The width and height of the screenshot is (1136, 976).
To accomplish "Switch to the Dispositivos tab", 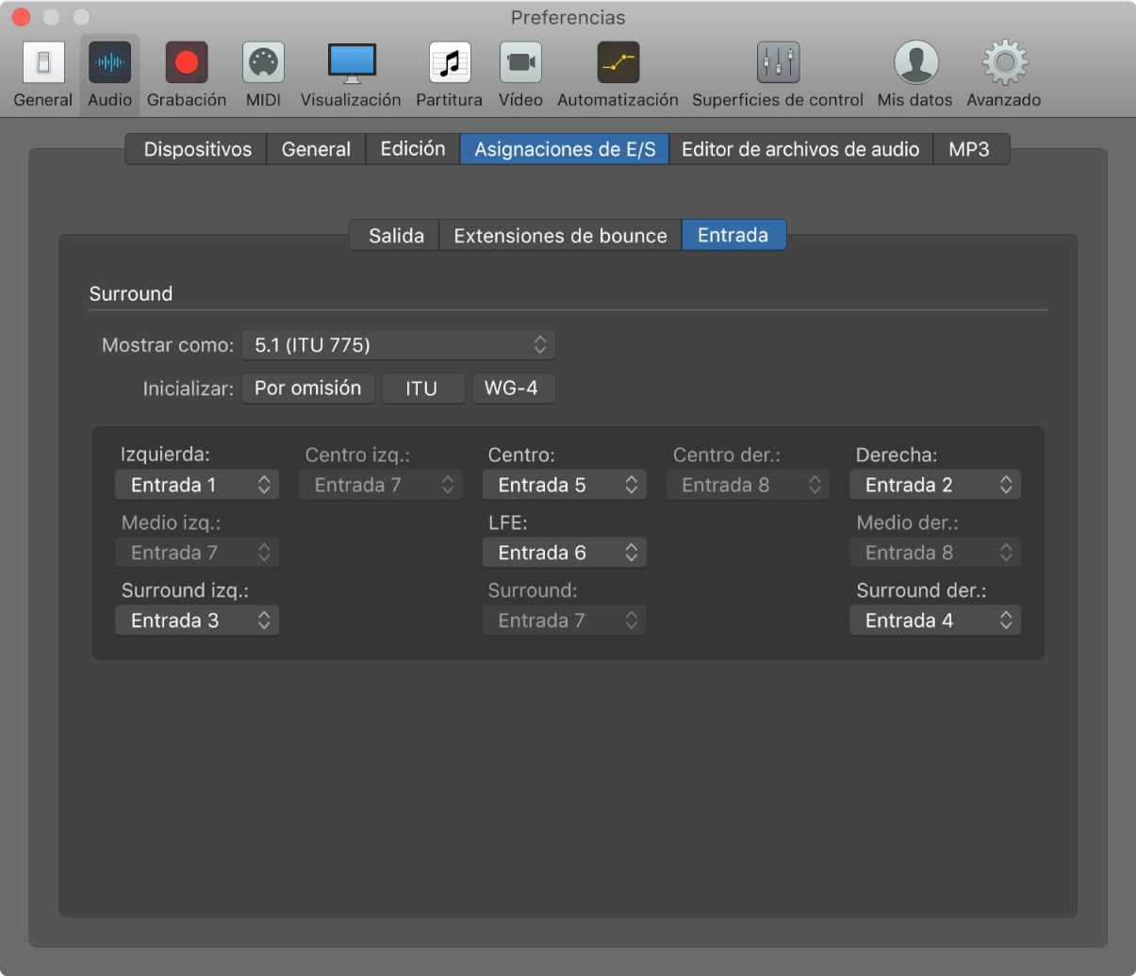I will pyautogui.click(x=197, y=149).
